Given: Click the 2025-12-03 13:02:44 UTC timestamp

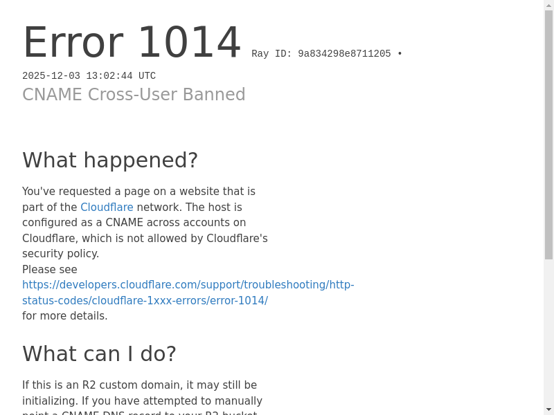Looking at the screenshot, I should tap(89, 76).
